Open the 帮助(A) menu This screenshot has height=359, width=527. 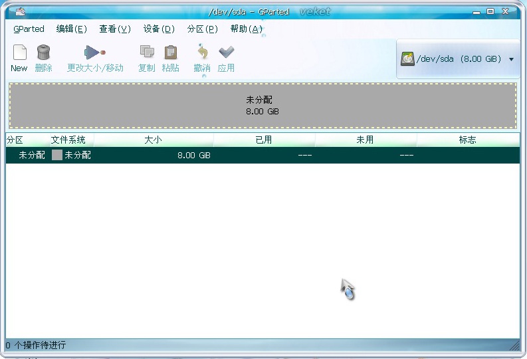coord(246,29)
